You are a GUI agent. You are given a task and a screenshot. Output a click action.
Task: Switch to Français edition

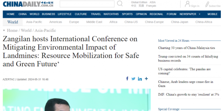151,6
